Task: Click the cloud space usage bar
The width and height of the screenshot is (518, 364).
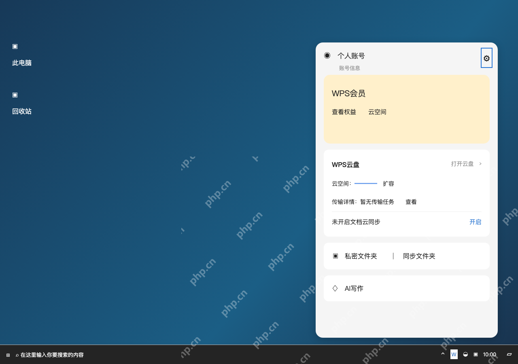Action: click(366, 184)
